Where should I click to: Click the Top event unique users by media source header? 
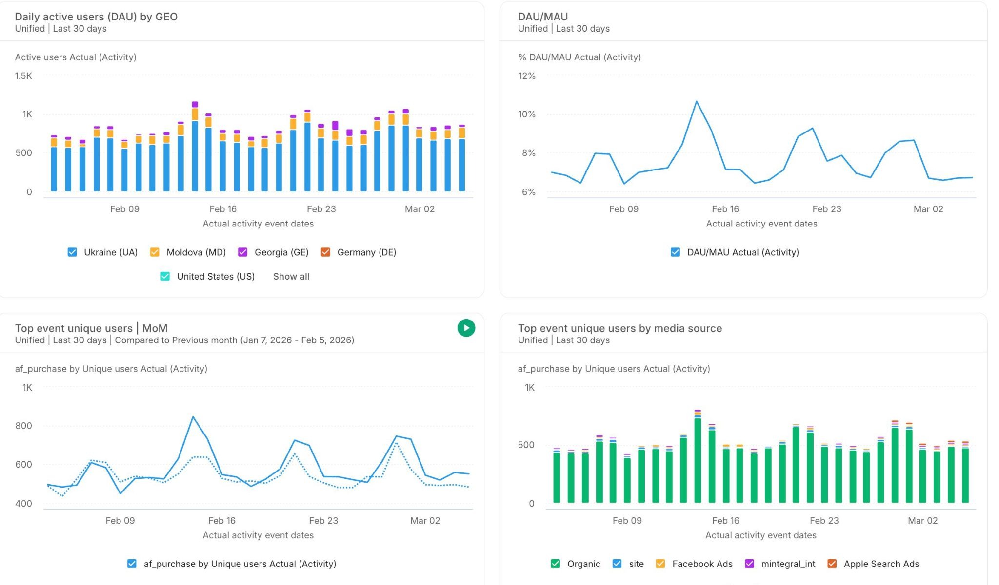[620, 328]
